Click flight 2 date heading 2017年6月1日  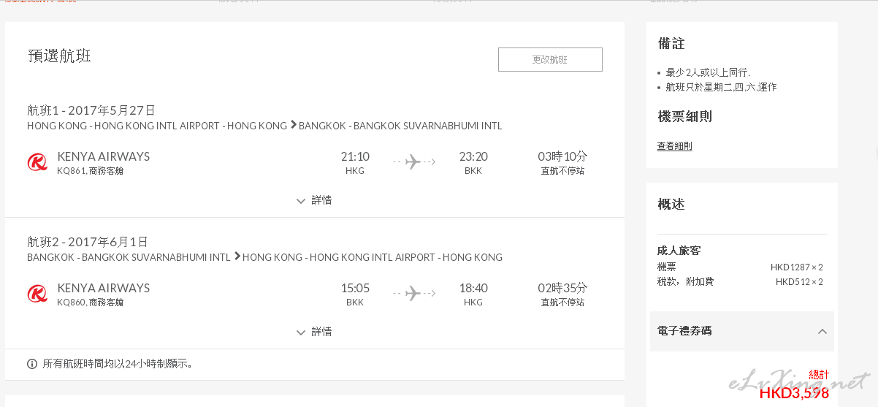[x=108, y=242]
